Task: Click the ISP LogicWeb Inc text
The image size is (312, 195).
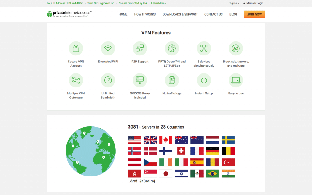Action: point(101,3)
